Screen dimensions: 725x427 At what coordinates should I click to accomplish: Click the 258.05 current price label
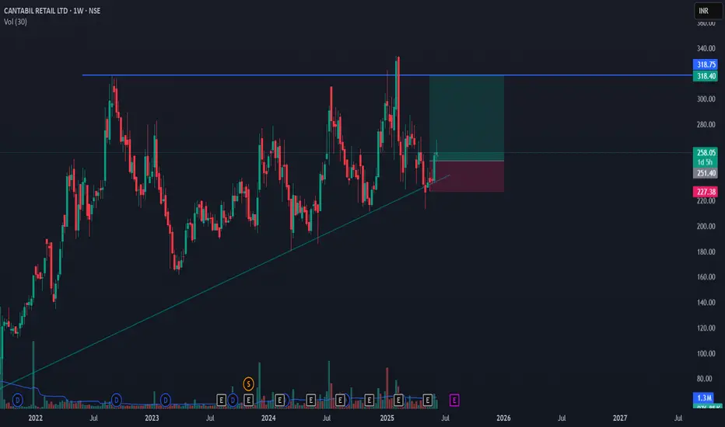tap(706, 153)
